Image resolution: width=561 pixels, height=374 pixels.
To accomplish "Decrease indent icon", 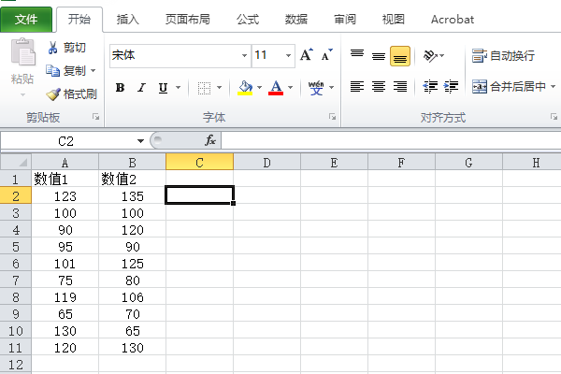I will coord(430,86).
